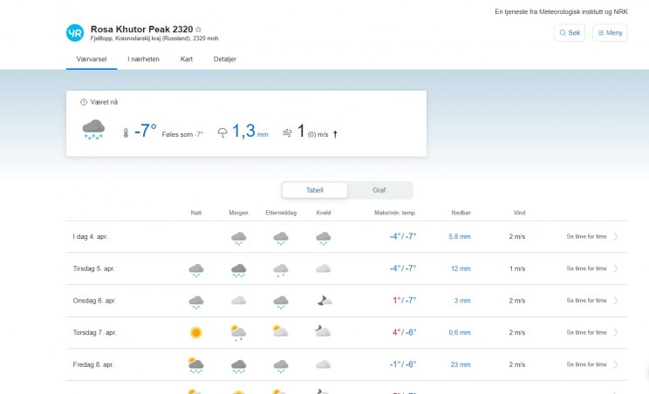
Task: Open Se time for time for Onsdag 6. apr.
Action: click(x=586, y=301)
